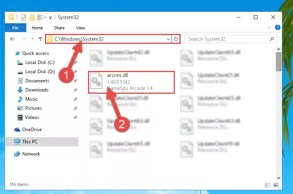293x194 pixels.
Task: Click the arcres.dll gear file icon
Action: 96,81
